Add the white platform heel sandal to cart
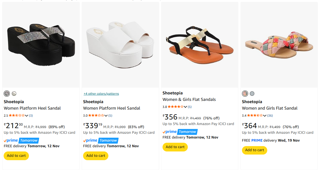 point(96,156)
